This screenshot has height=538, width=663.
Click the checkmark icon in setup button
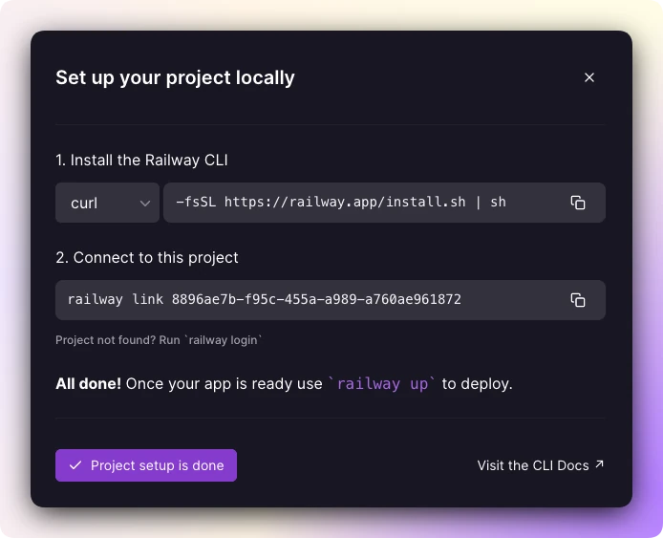click(75, 465)
